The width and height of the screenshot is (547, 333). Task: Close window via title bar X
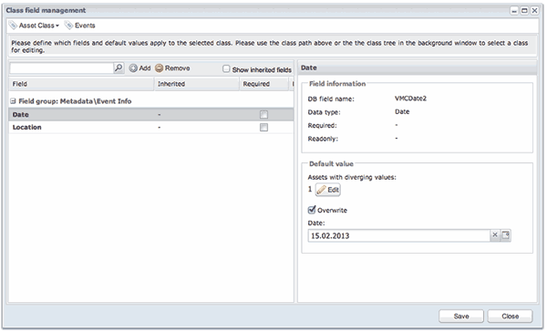pyautogui.click(x=534, y=11)
